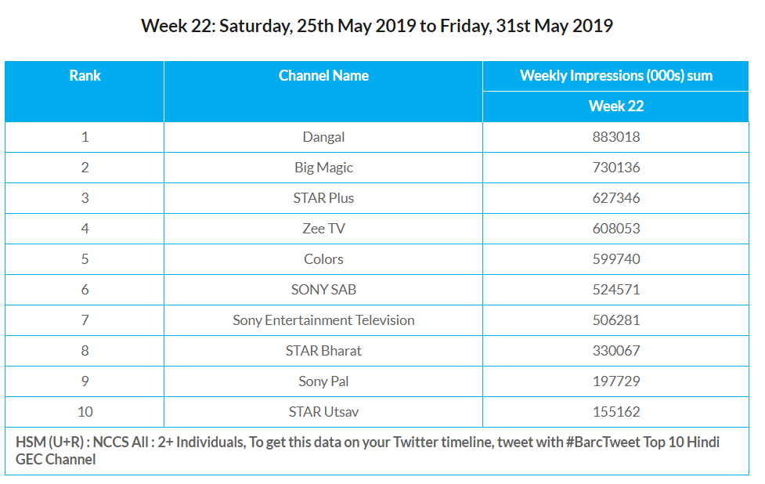This screenshot has width=765, height=484.
Task: Select the 155162 impressions value
Action: point(616,412)
